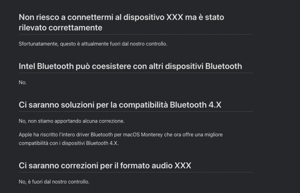Click the paragraph beginning with "Sfortunatamente"
The width and height of the screenshot is (300, 193).
[x=93, y=44]
